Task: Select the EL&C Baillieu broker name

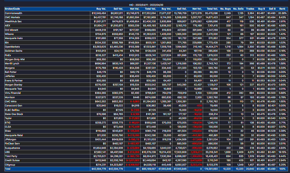Action: coord(12,110)
